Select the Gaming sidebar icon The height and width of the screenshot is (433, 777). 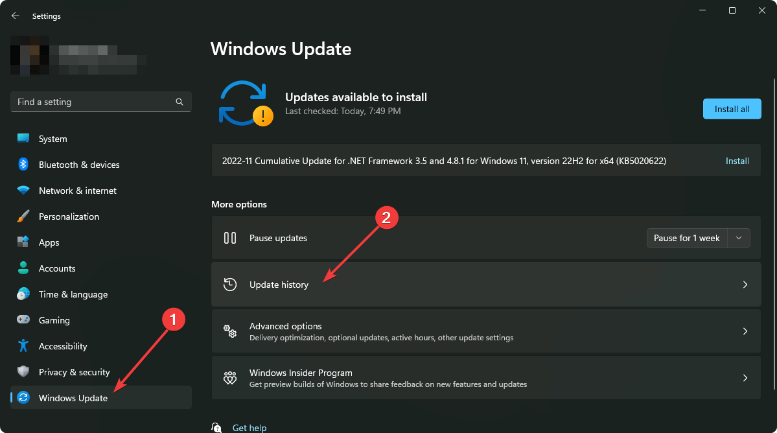click(x=23, y=320)
